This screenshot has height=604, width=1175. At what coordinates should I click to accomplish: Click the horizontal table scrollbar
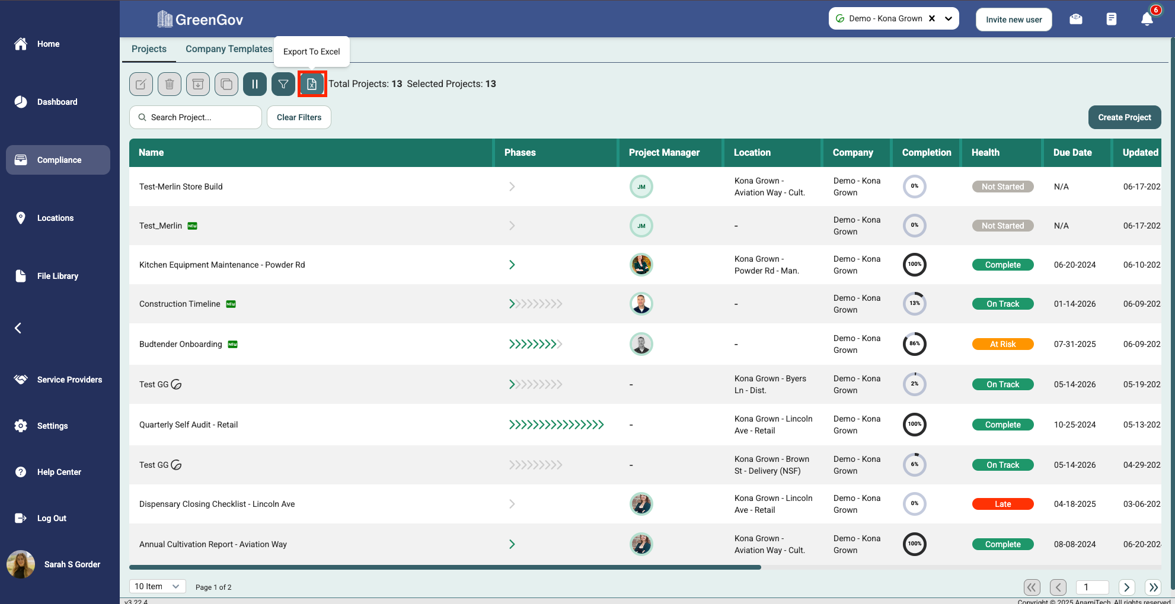point(445,567)
